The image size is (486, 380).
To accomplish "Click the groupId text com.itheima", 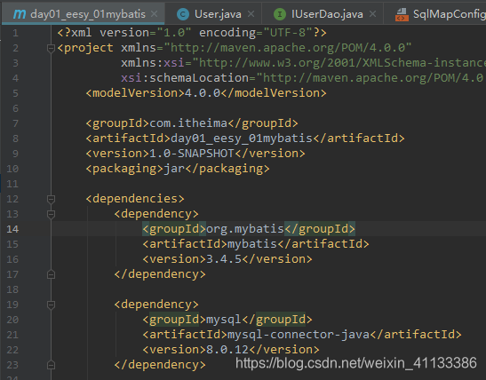I will pyautogui.click(x=188, y=123).
